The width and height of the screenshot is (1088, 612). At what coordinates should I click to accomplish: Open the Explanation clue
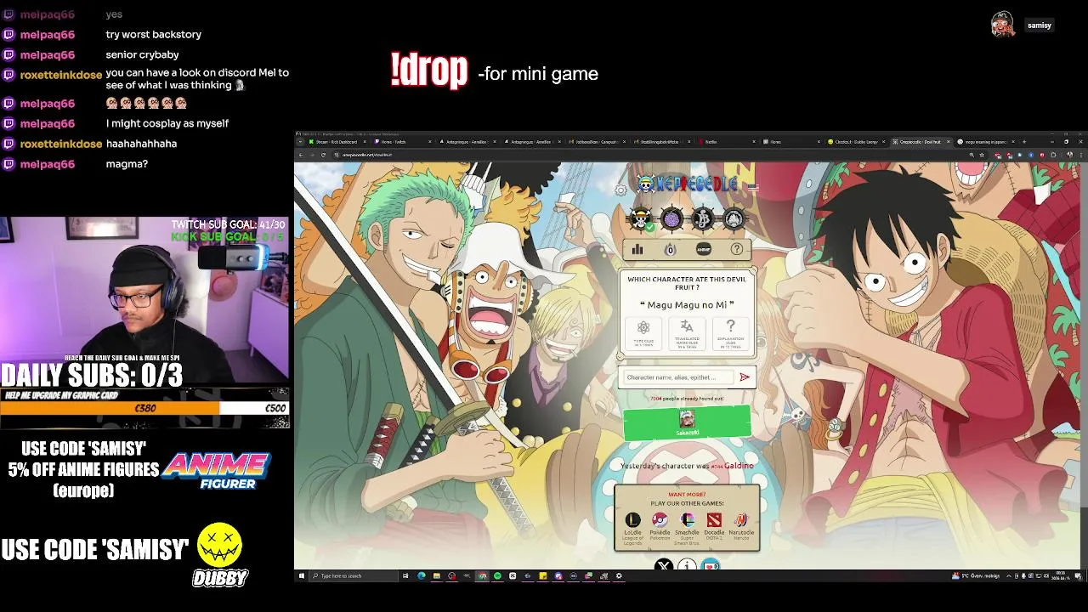click(730, 334)
